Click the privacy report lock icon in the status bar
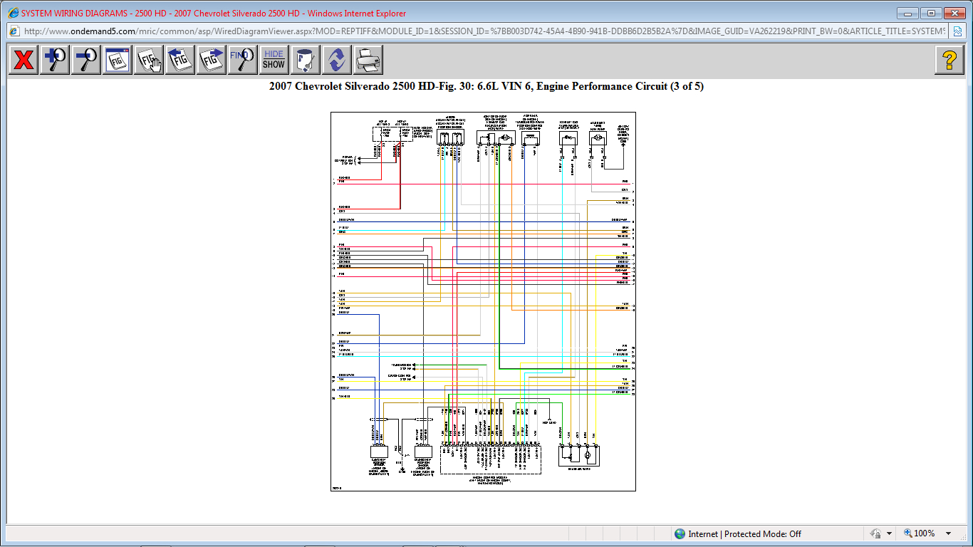Screen dimensions: 973x547 point(875,533)
